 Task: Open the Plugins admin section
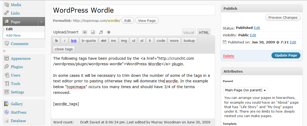[17, 67]
